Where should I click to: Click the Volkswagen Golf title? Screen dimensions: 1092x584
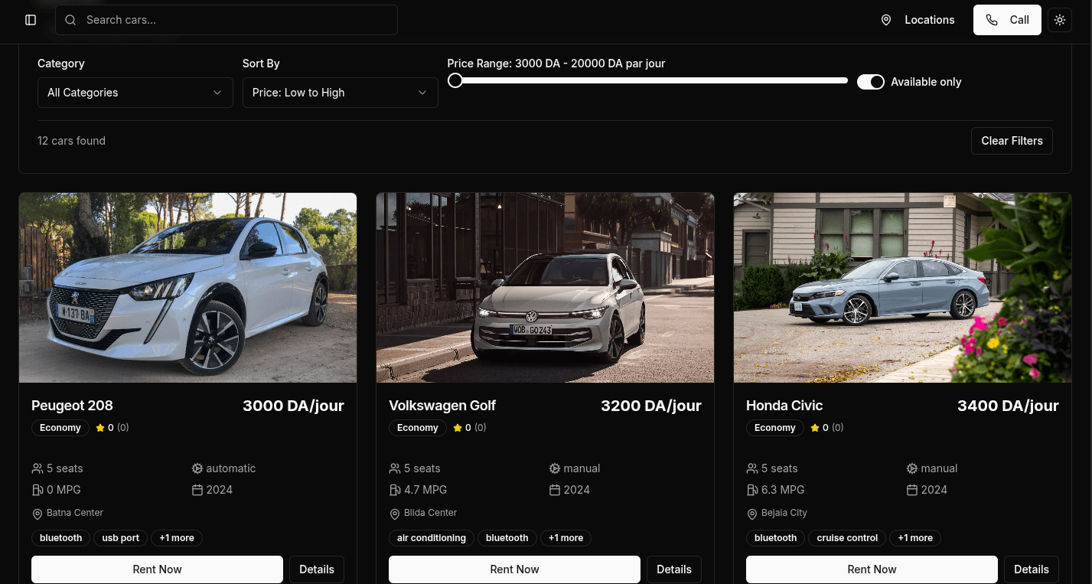[442, 406]
